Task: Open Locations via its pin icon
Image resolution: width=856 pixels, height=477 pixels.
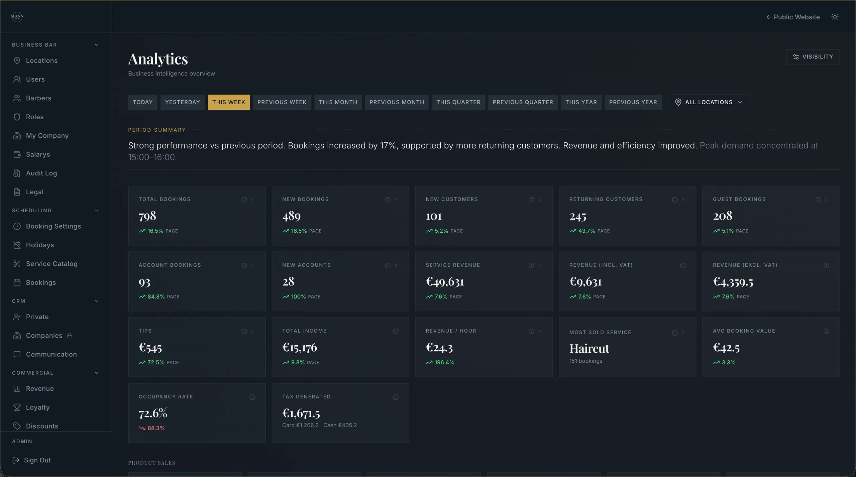Action: click(17, 61)
